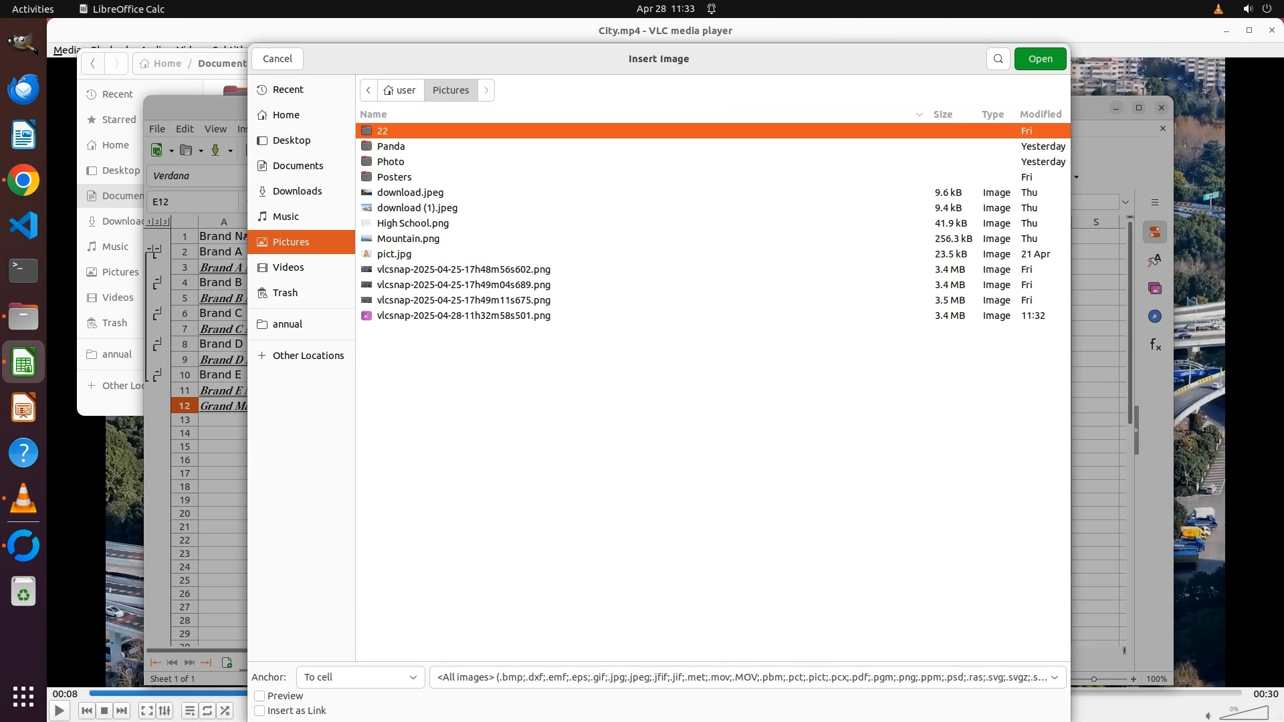Click the VLC playback seek bar
1284x722 pixels.
tap(167, 693)
